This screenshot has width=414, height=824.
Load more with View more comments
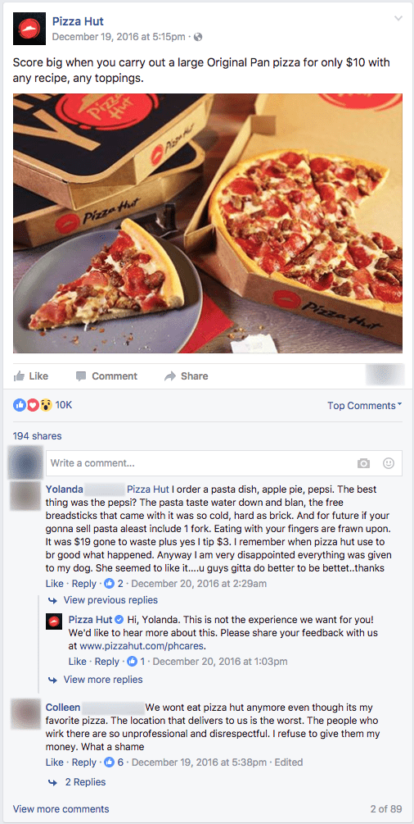[x=61, y=808]
